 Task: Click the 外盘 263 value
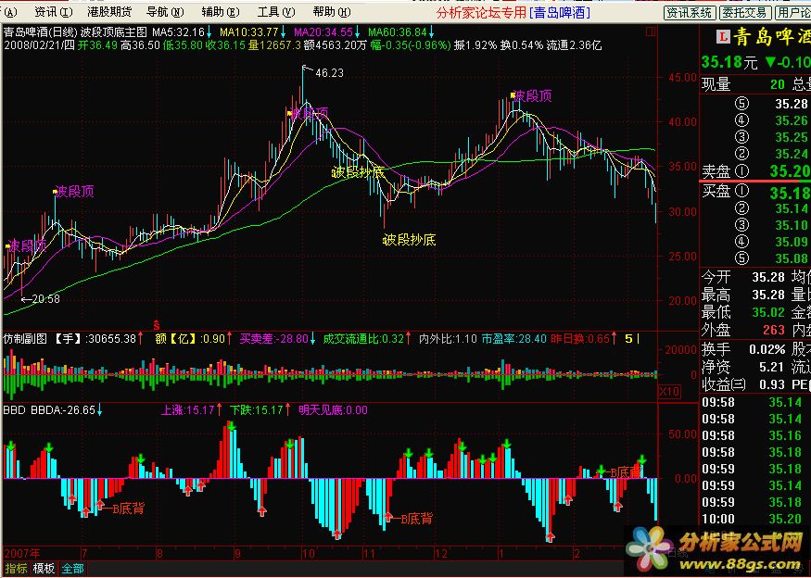pos(774,330)
